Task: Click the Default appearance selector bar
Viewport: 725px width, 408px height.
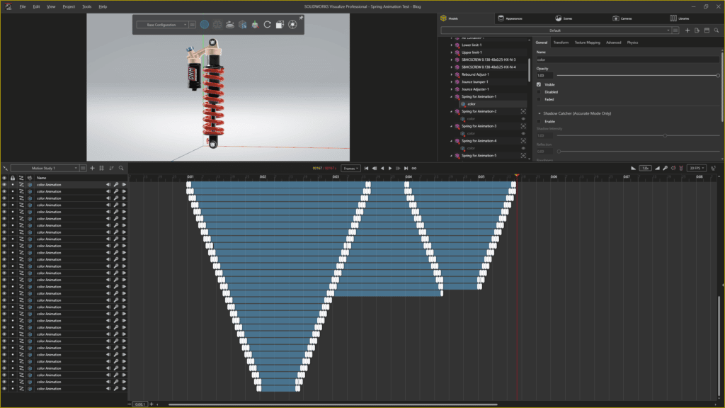Action: pyautogui.click(x=556, y=30)
